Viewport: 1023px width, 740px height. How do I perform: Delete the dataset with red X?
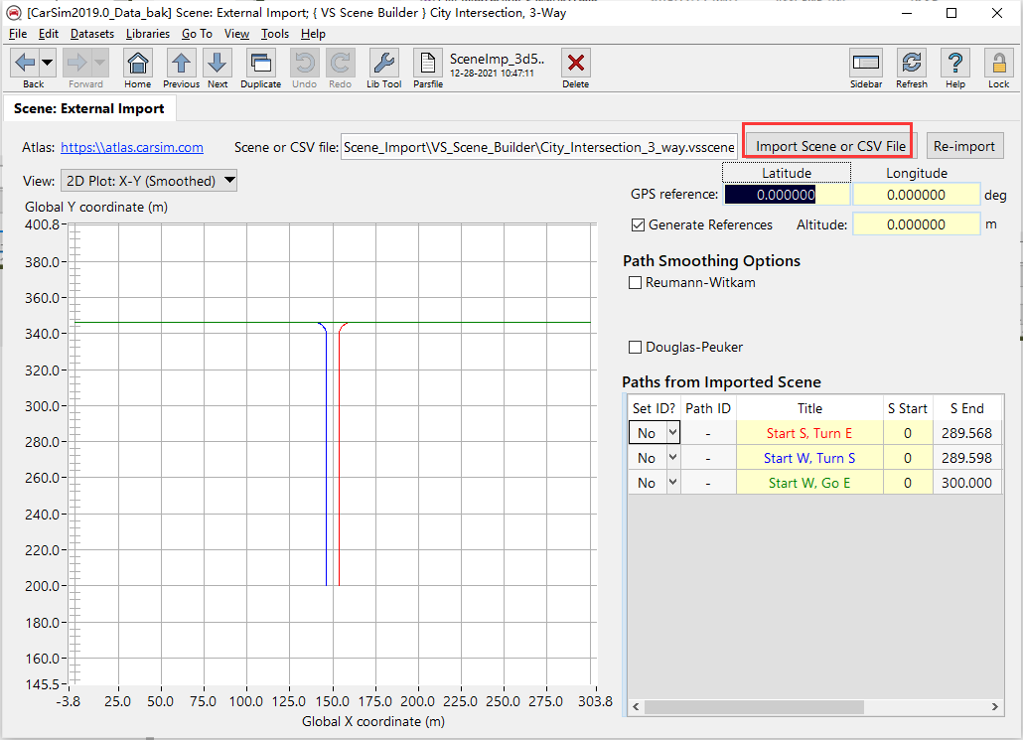click(575, 64)
